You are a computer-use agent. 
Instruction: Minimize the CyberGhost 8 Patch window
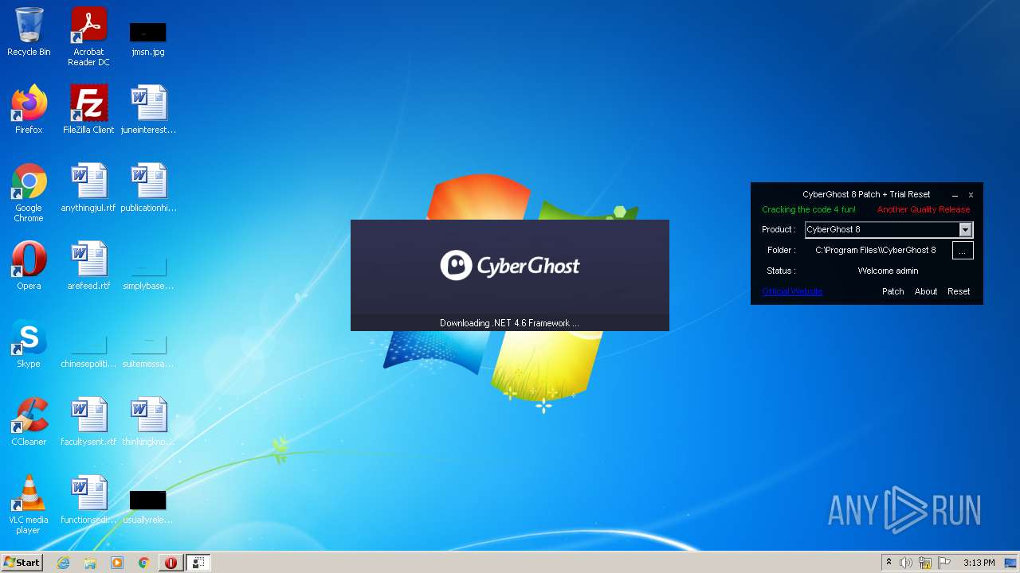click(955, 195)
